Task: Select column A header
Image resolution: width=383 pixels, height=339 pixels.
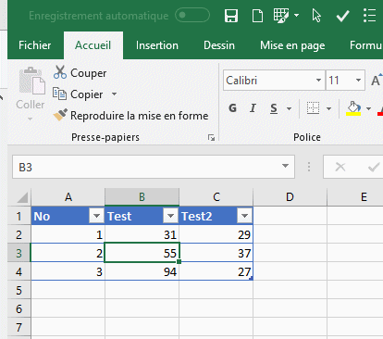Action: (68, 197)
